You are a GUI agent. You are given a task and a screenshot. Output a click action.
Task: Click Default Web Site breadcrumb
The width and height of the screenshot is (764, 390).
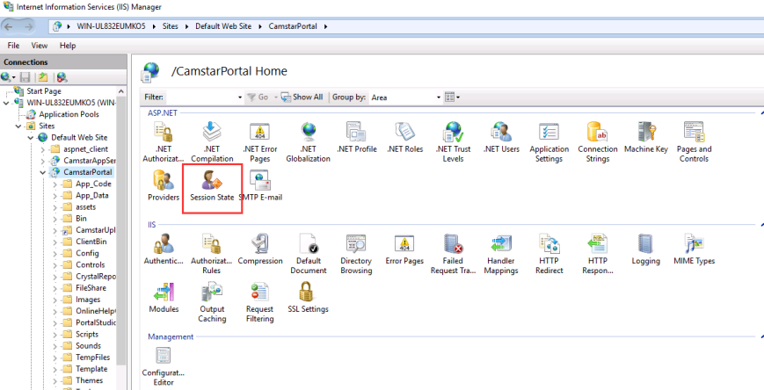(x=223, y=26)
